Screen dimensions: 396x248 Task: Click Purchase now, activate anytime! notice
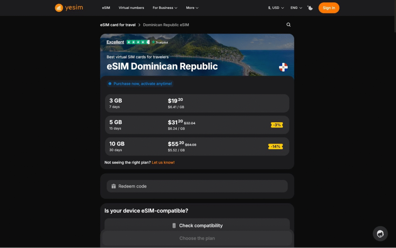140,84
